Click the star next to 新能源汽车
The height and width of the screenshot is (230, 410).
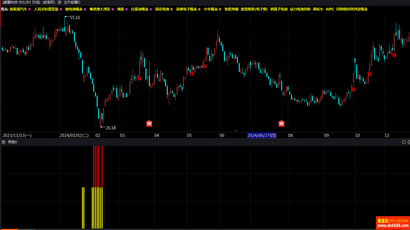coord(29,9)
